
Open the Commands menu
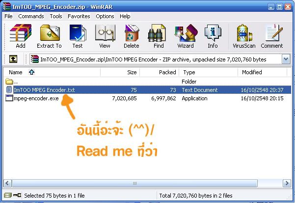coord(31,16)
